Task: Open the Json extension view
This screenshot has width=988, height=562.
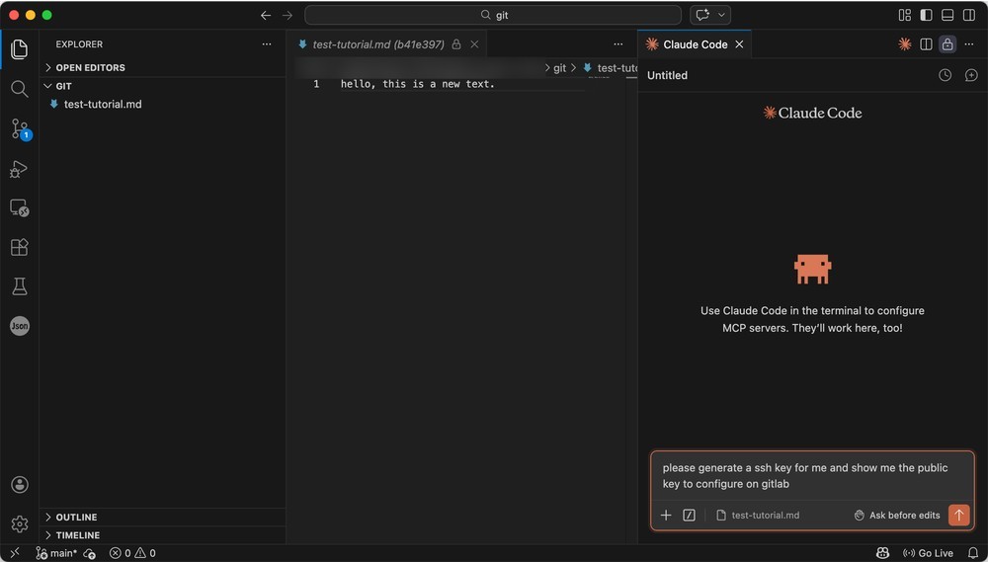Action: [x=20, y=326]
